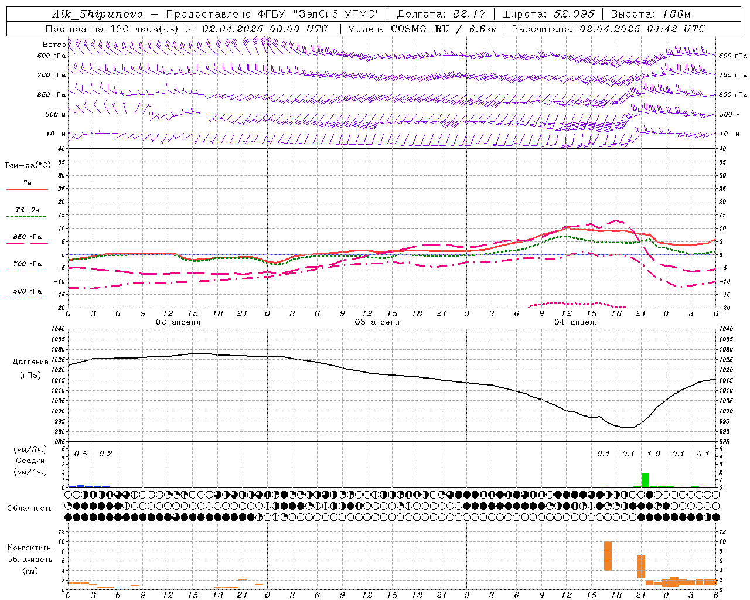Viewport: 750px width, 600px height.
Task: Click the green dashed Td legend line
Action: 27,217
